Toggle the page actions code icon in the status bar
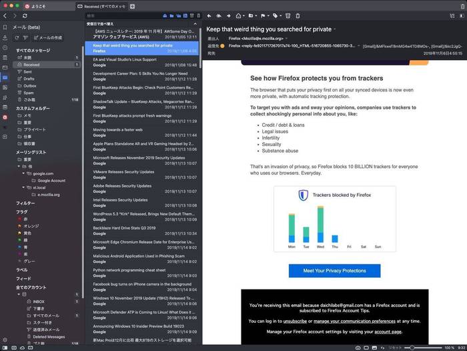This screenshot has width=467, height=351. click(383, 348)
